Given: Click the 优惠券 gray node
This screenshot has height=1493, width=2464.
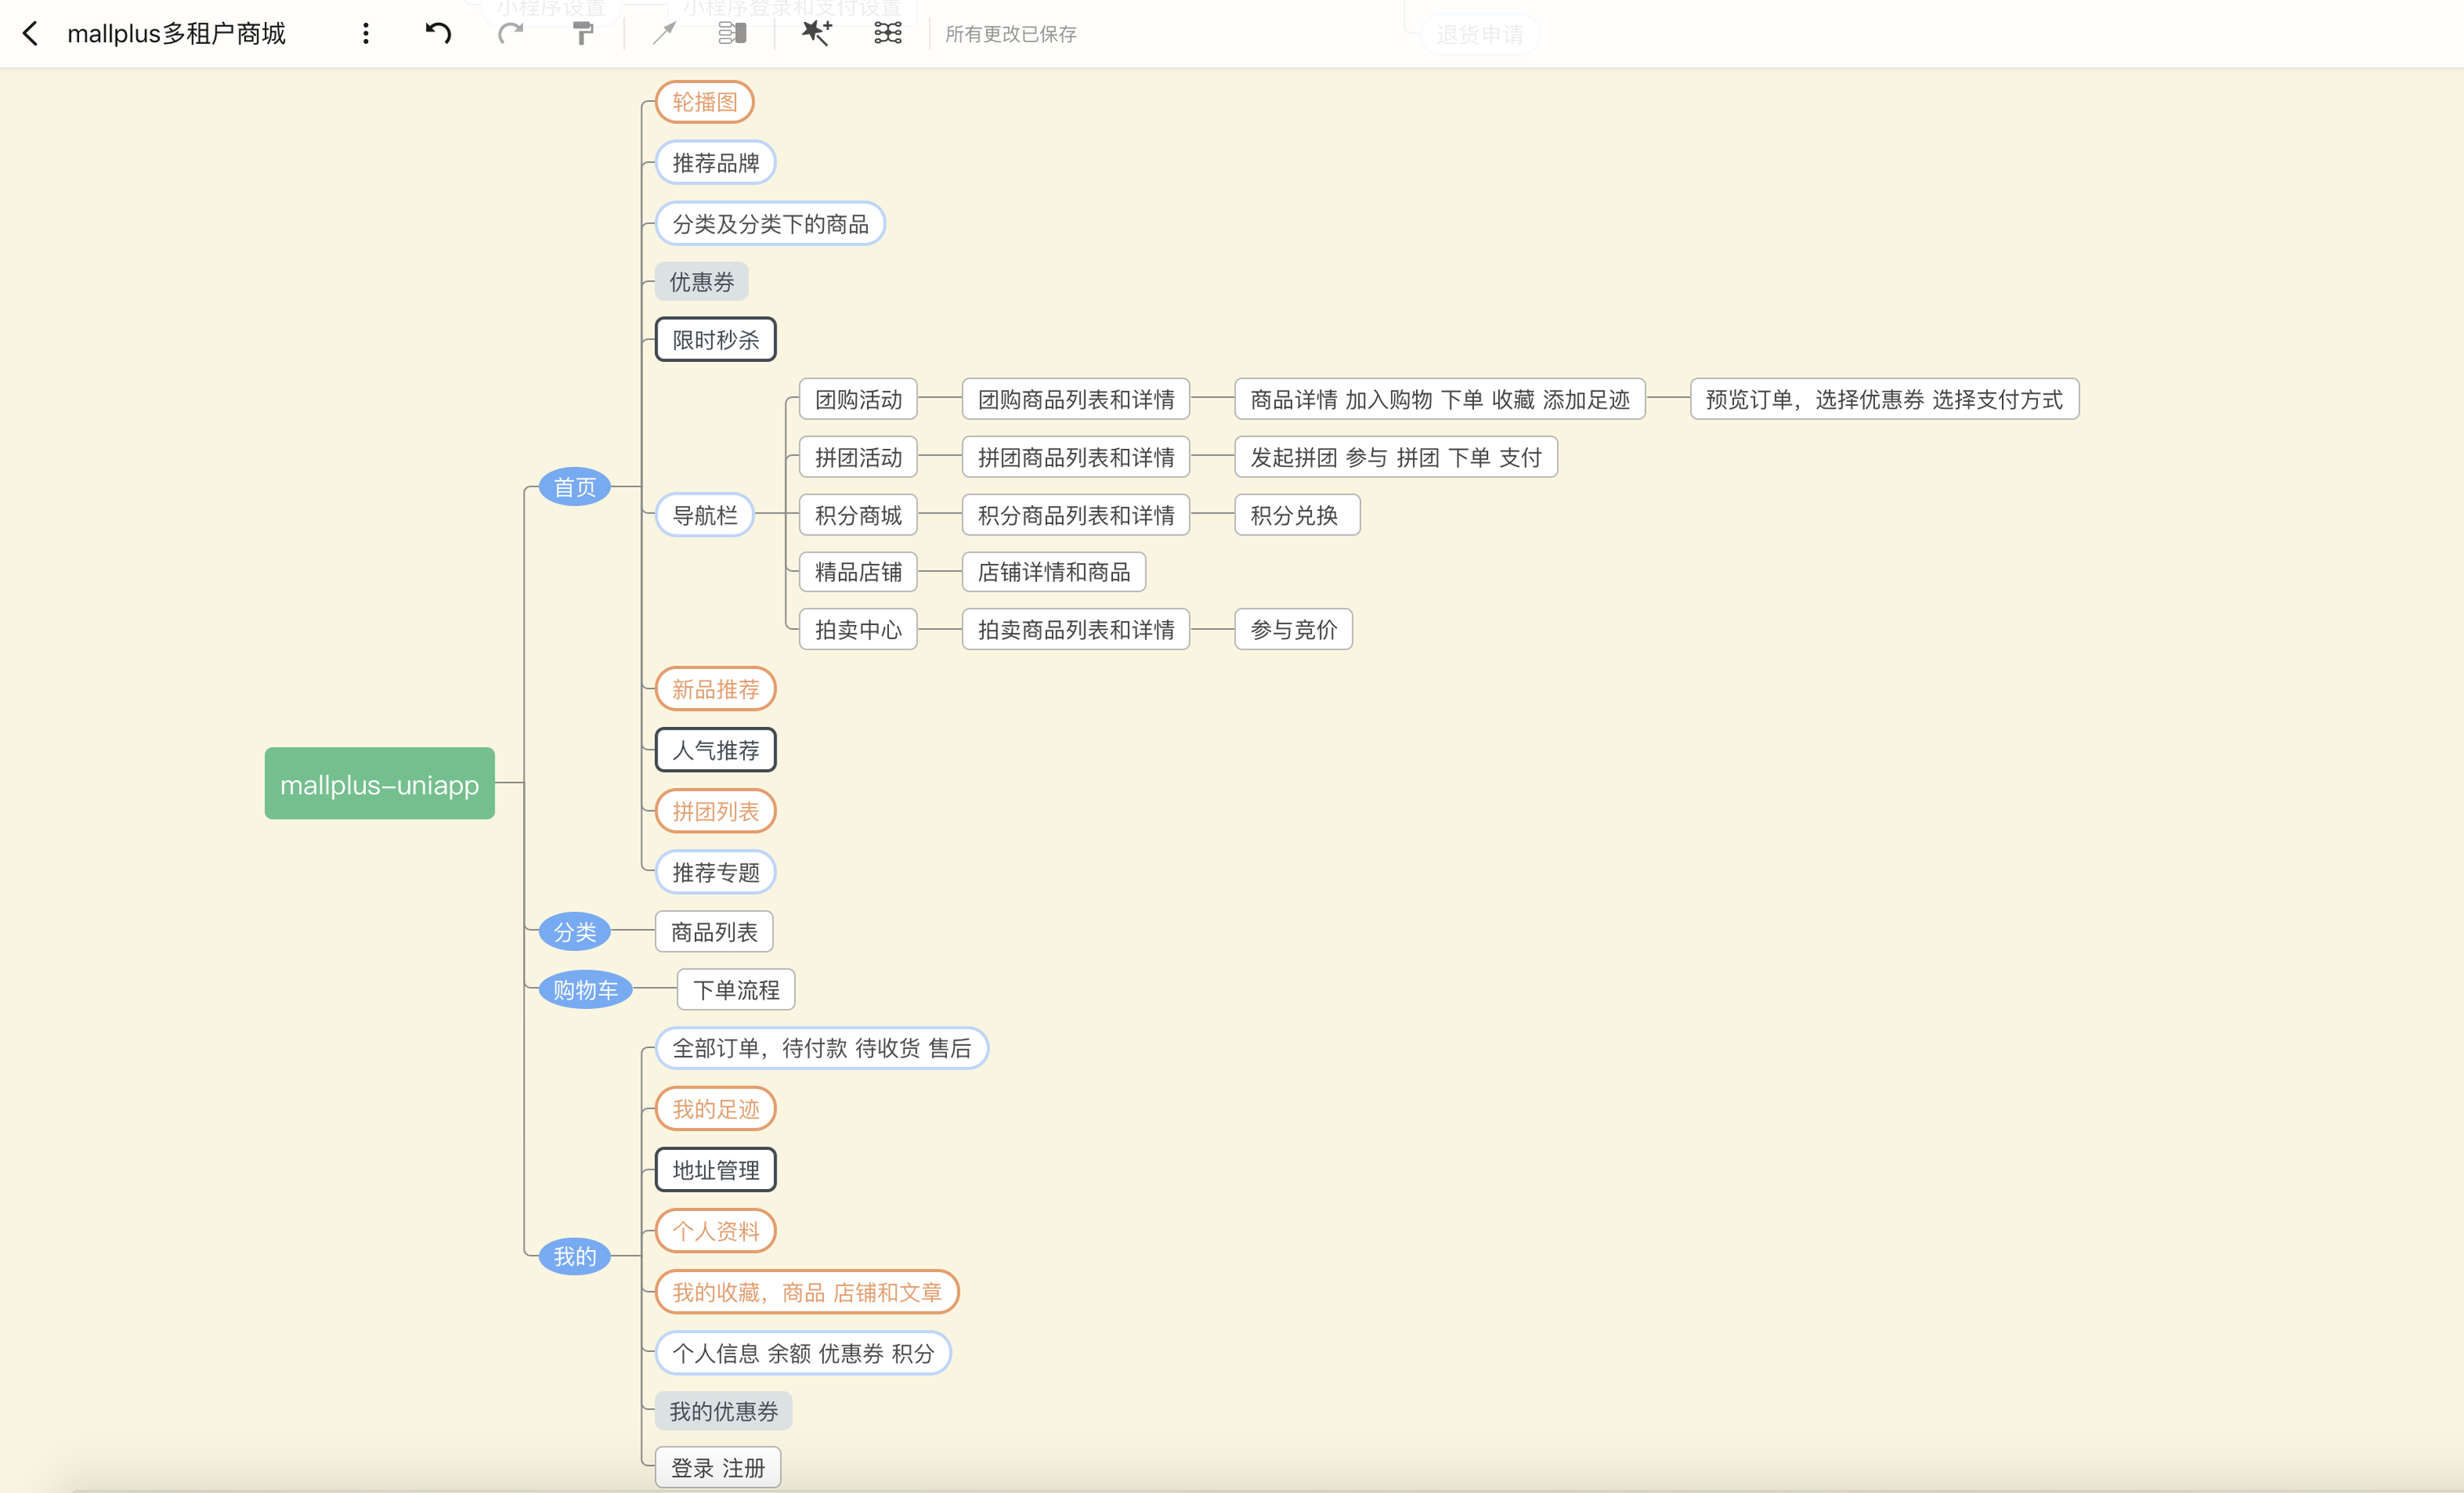Looking at the screenshot, I should coord(701,282).
